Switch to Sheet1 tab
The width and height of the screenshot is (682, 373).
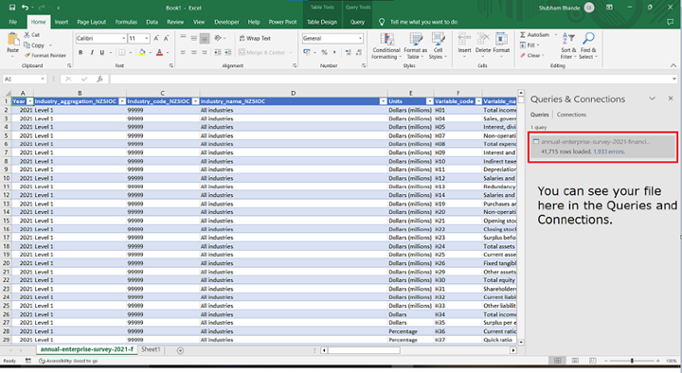tap(151, 349)
